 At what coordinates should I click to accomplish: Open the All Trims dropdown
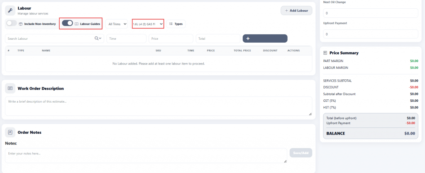117,24
